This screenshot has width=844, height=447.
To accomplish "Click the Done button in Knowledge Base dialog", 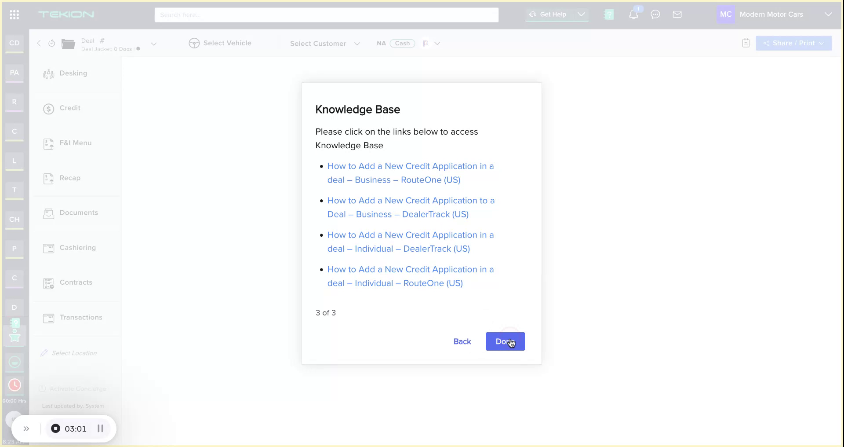I will tap(505, 341).
